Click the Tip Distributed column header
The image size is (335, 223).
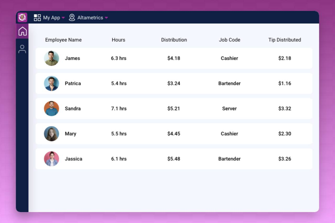pos(285,40)
